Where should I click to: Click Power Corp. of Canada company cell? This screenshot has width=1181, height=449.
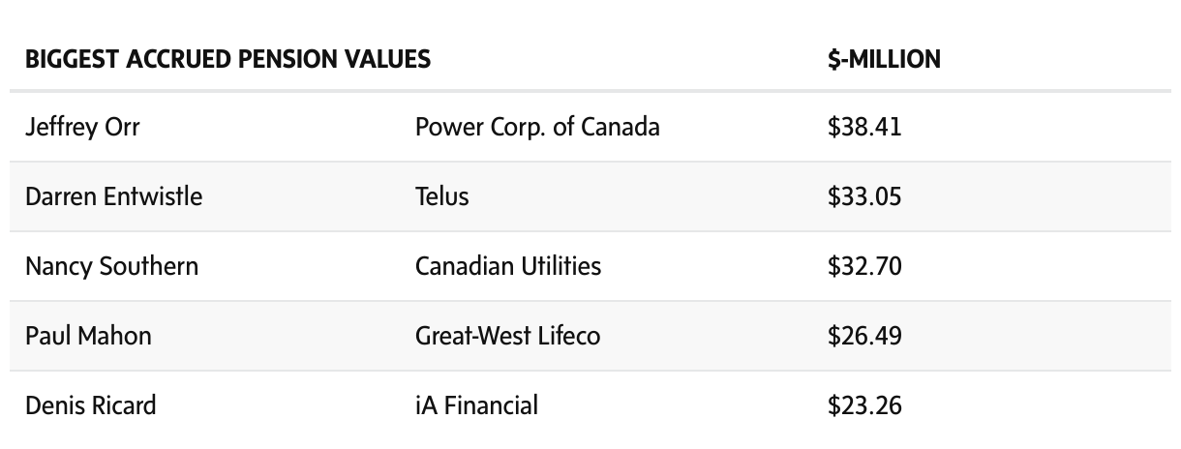pos(537,127)
